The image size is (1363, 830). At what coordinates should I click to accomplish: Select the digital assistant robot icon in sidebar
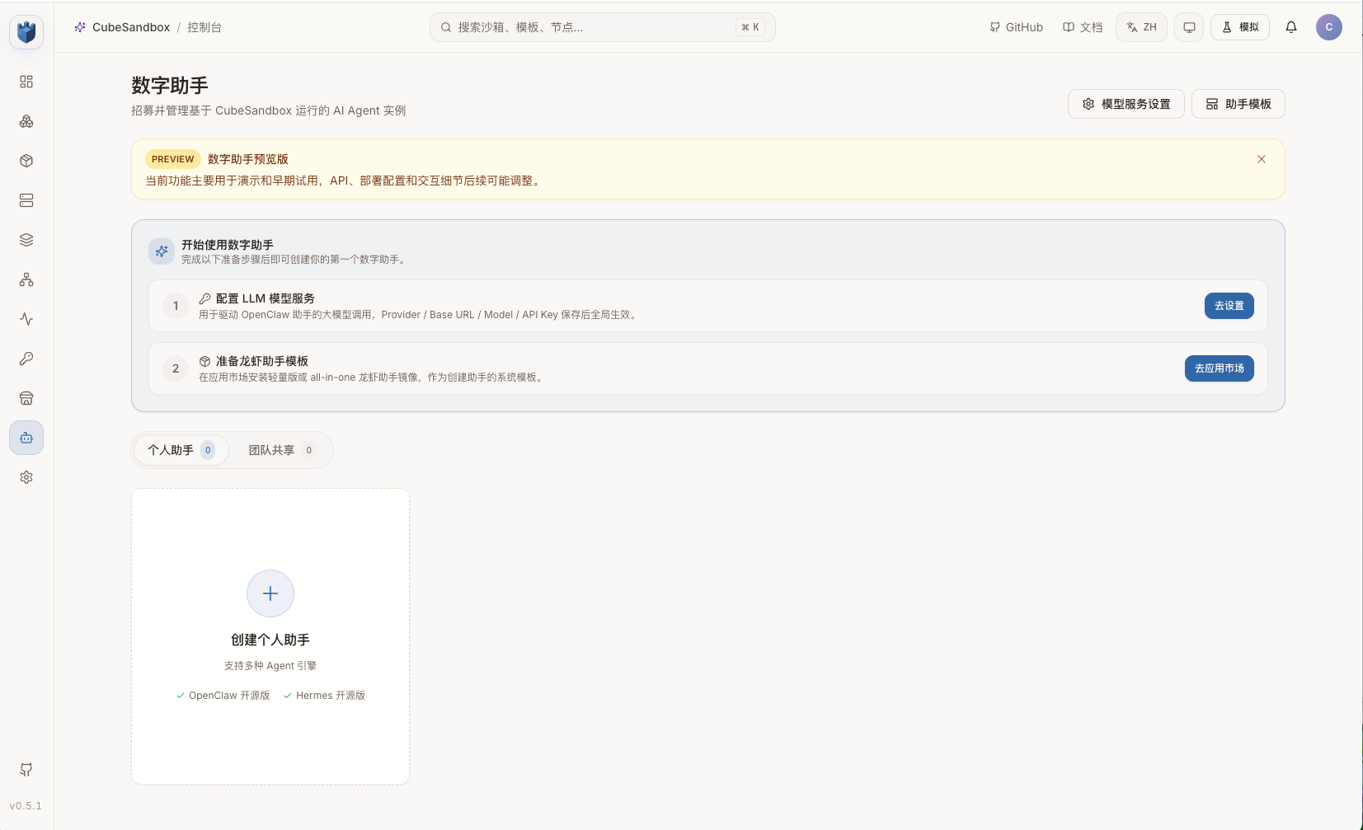26,438
